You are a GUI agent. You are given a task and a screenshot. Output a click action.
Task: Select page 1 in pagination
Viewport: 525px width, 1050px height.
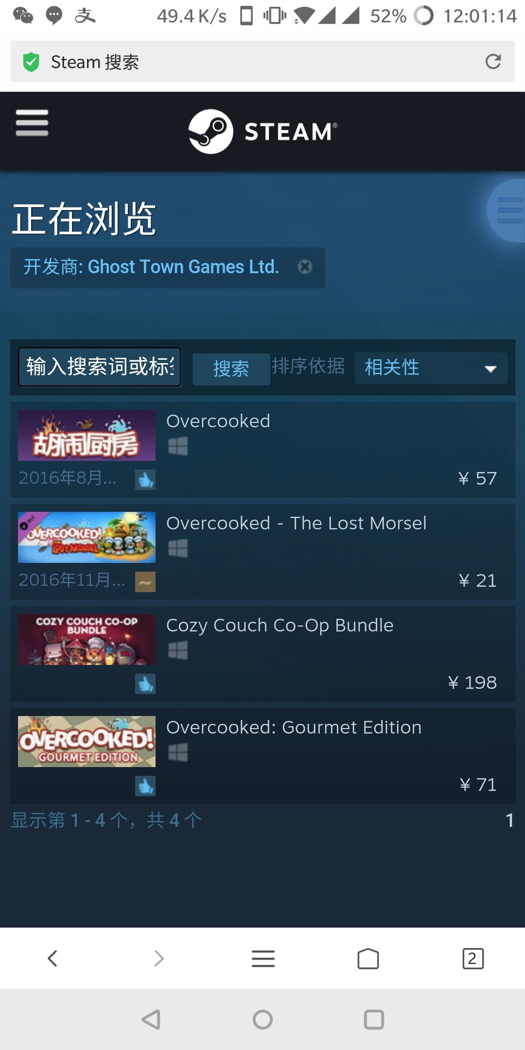[509, 821]
